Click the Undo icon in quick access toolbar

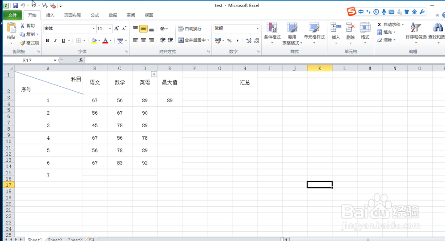23,5
